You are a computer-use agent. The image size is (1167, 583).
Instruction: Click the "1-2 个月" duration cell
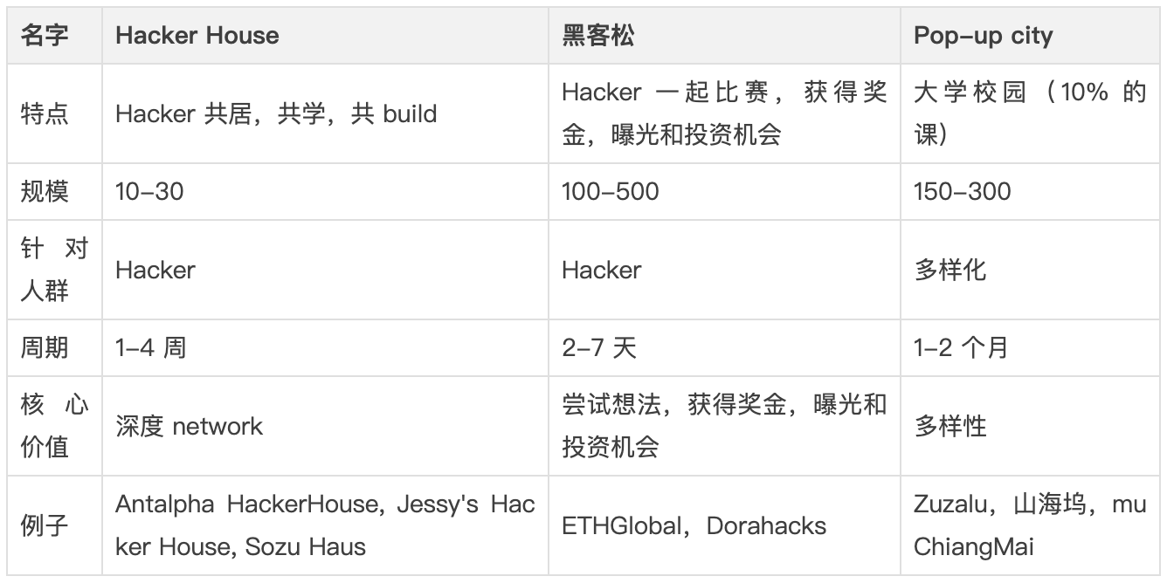(961, 348)
